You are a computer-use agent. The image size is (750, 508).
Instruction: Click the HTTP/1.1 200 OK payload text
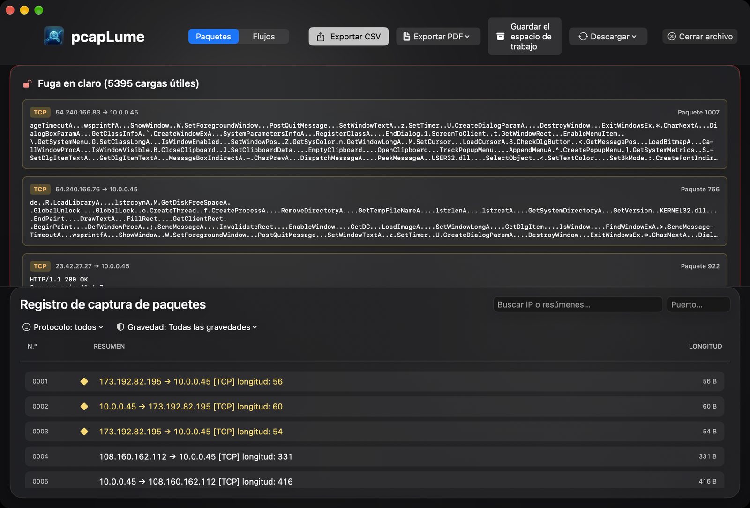(59, 279)
